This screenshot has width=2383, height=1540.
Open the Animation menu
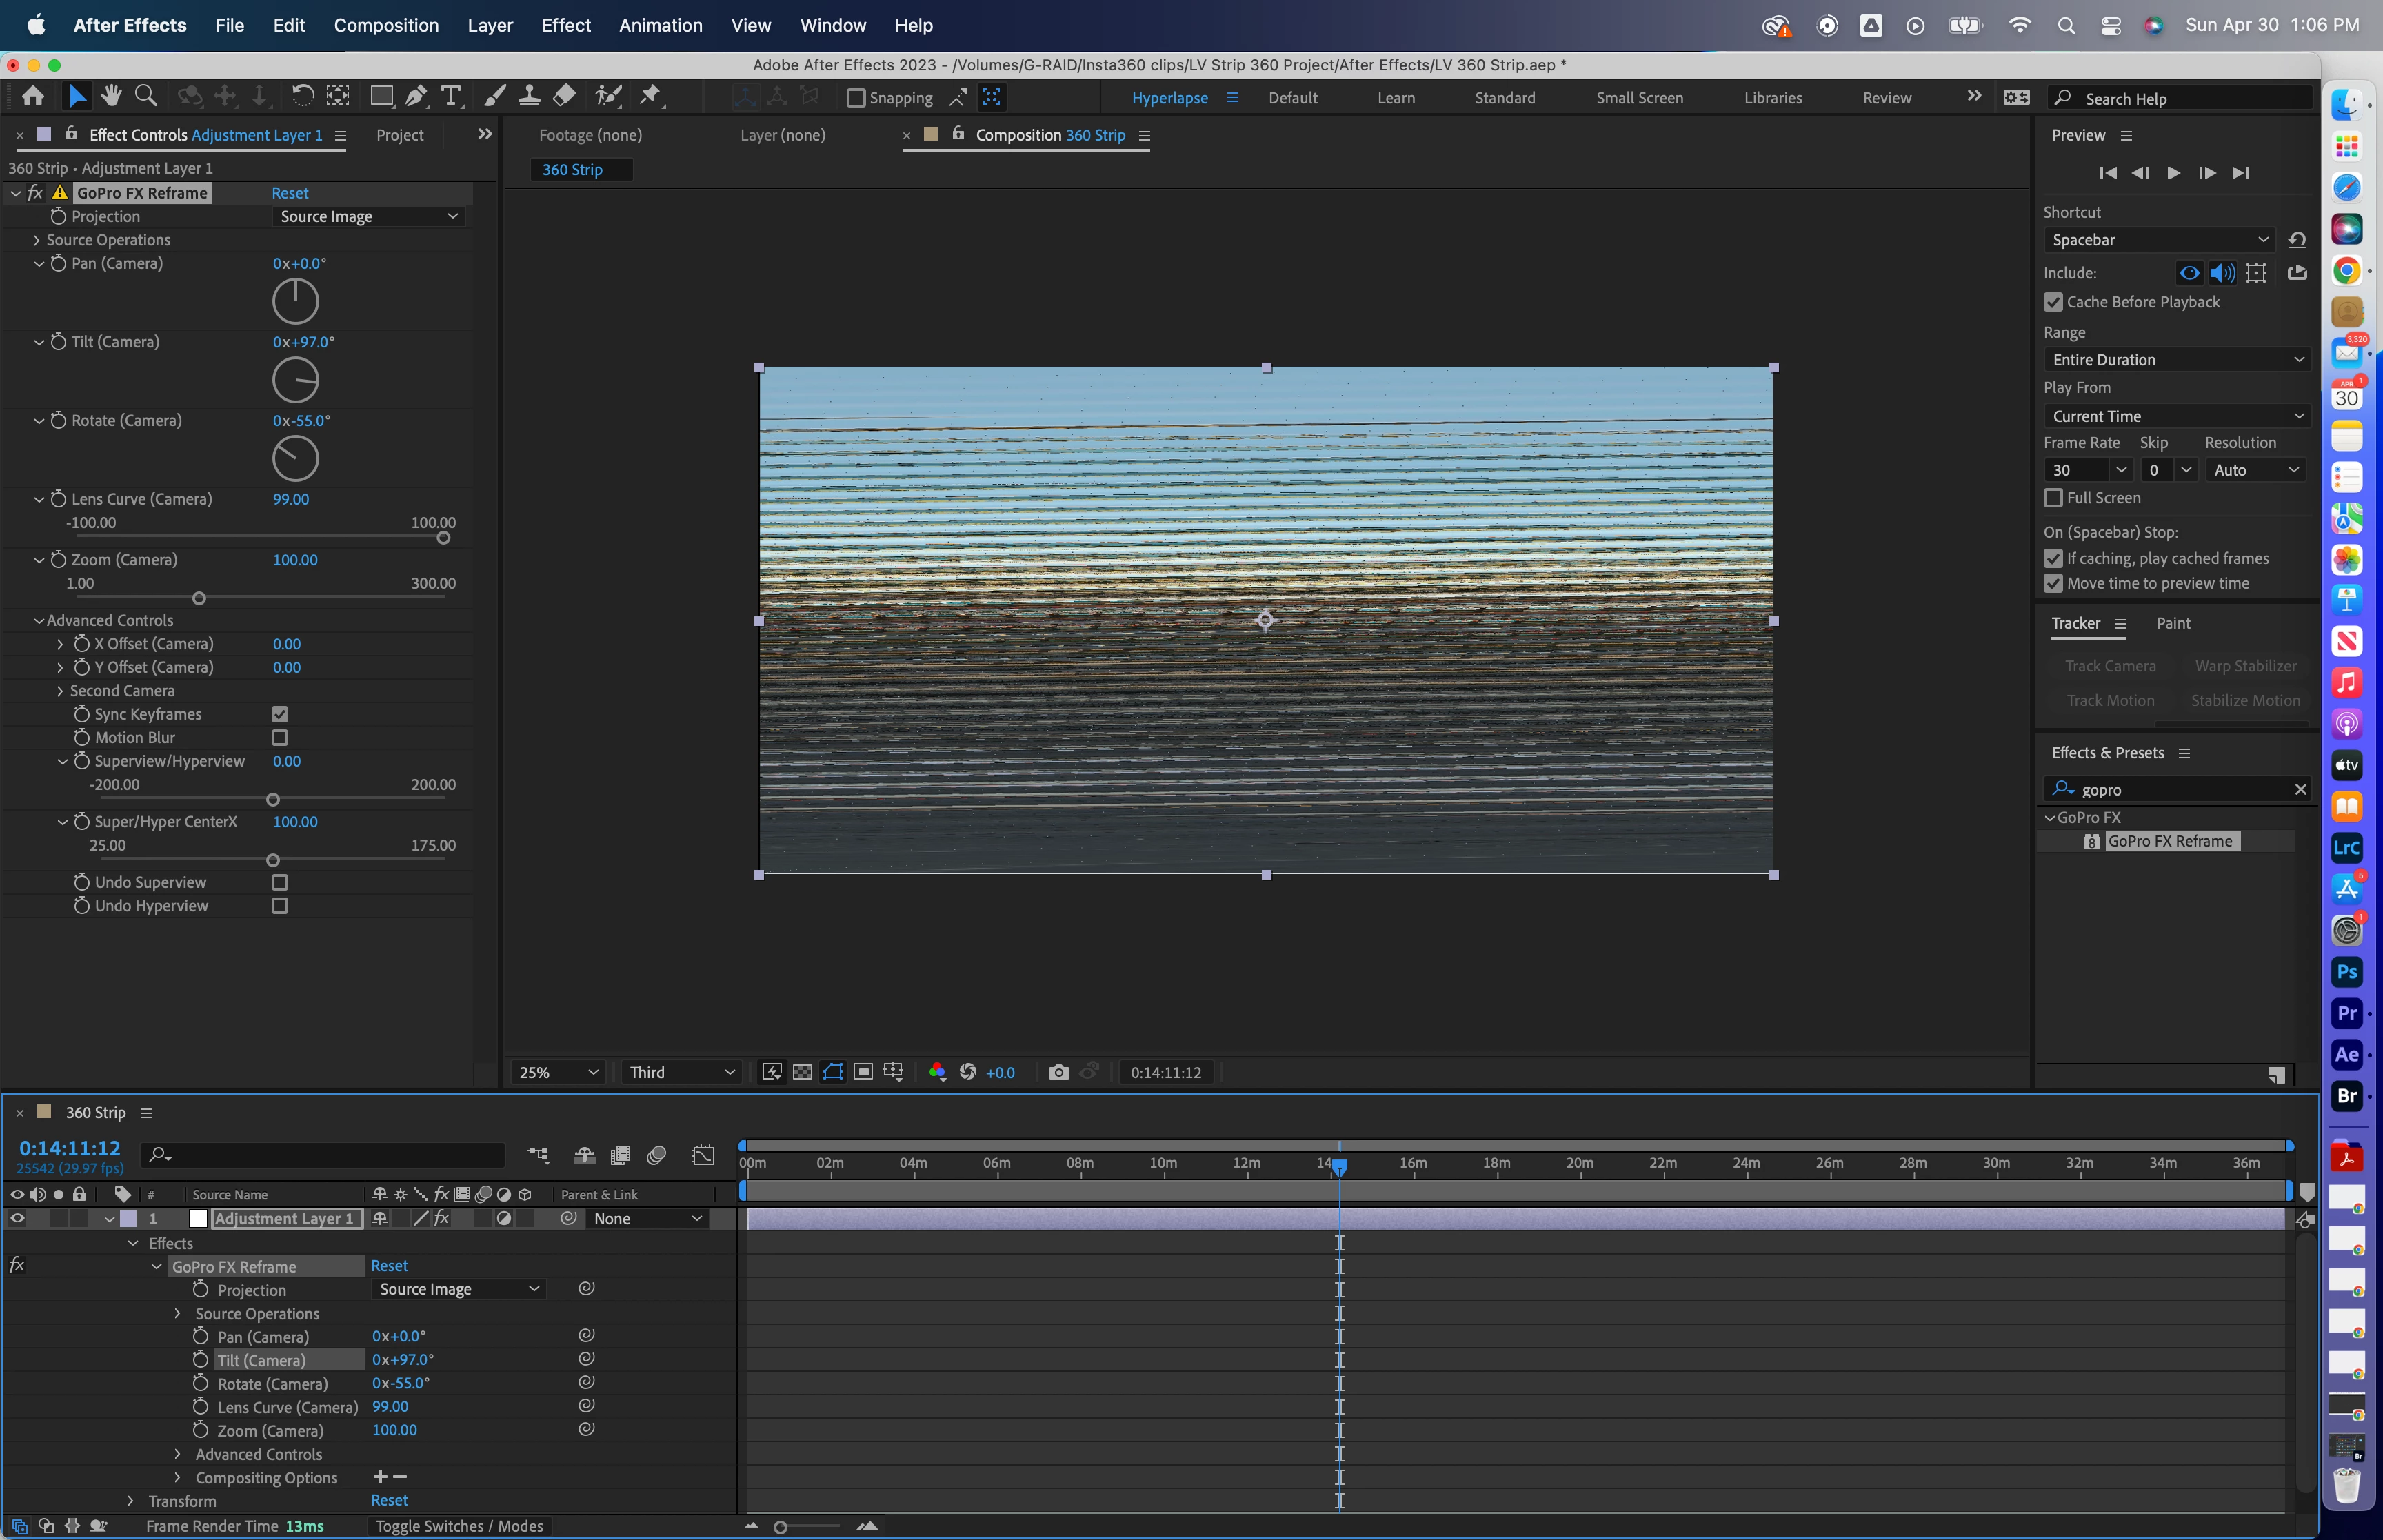click(660, 25)
